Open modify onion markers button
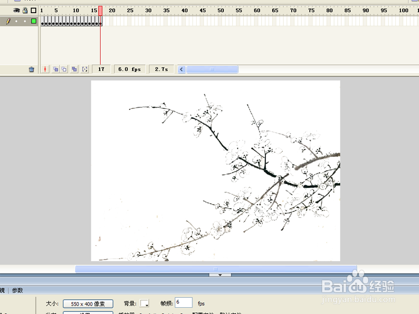Image resolution: width=419 pixels, height=314 pixels. 85,70
